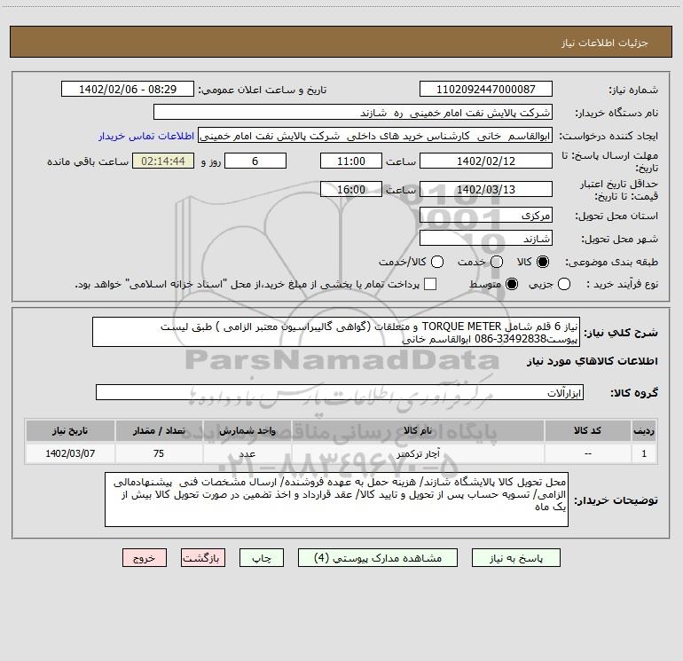Select the جزیی purchase type radio

click(564, 284)
